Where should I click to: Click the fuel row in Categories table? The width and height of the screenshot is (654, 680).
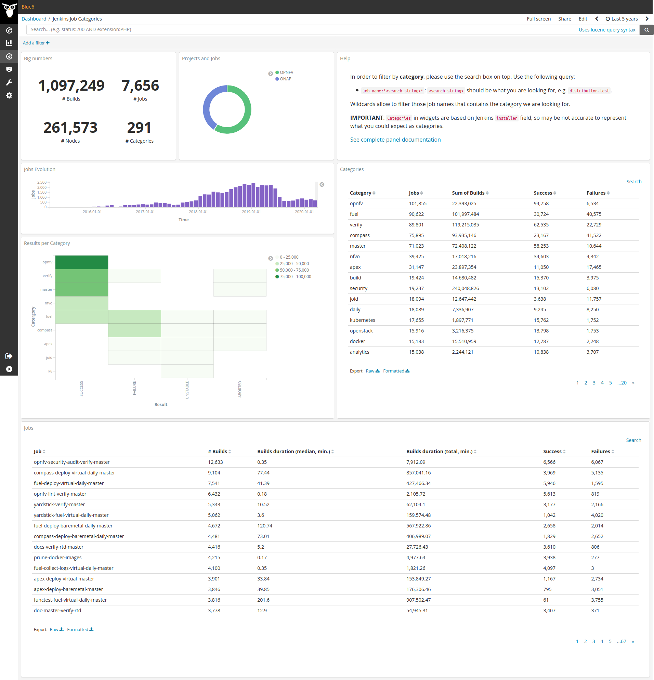click(494, 214)
